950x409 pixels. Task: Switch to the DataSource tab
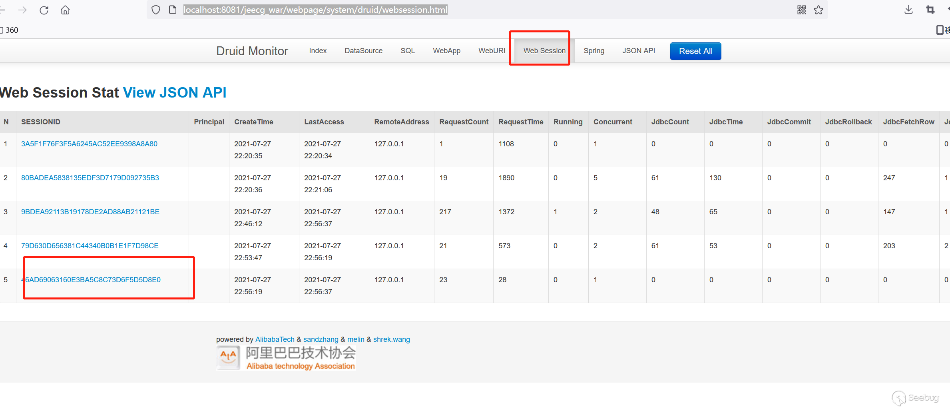tap(363, 51)
